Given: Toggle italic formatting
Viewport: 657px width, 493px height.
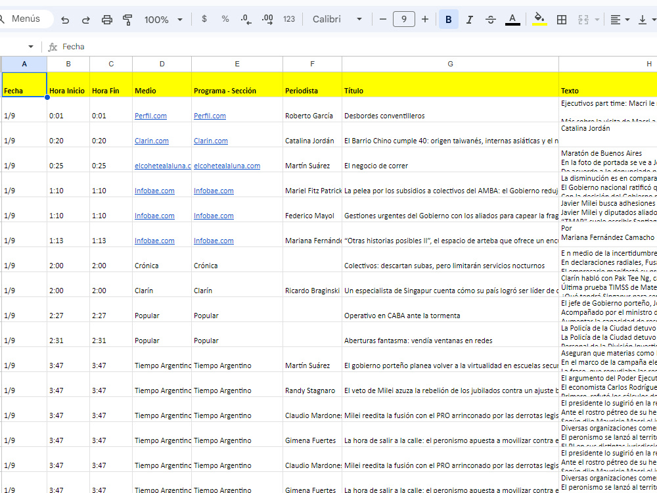Looking at the screenshot, I should pos(470,19).
